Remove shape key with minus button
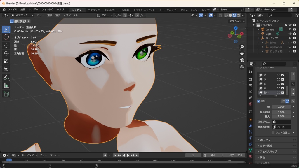 [293, 78]
